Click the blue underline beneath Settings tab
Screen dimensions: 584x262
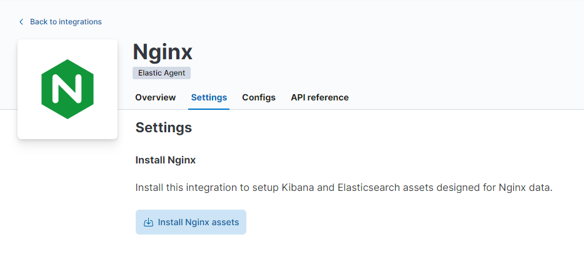coord(209,109)
